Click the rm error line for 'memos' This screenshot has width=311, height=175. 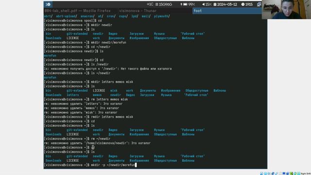[x=82, y=108]
